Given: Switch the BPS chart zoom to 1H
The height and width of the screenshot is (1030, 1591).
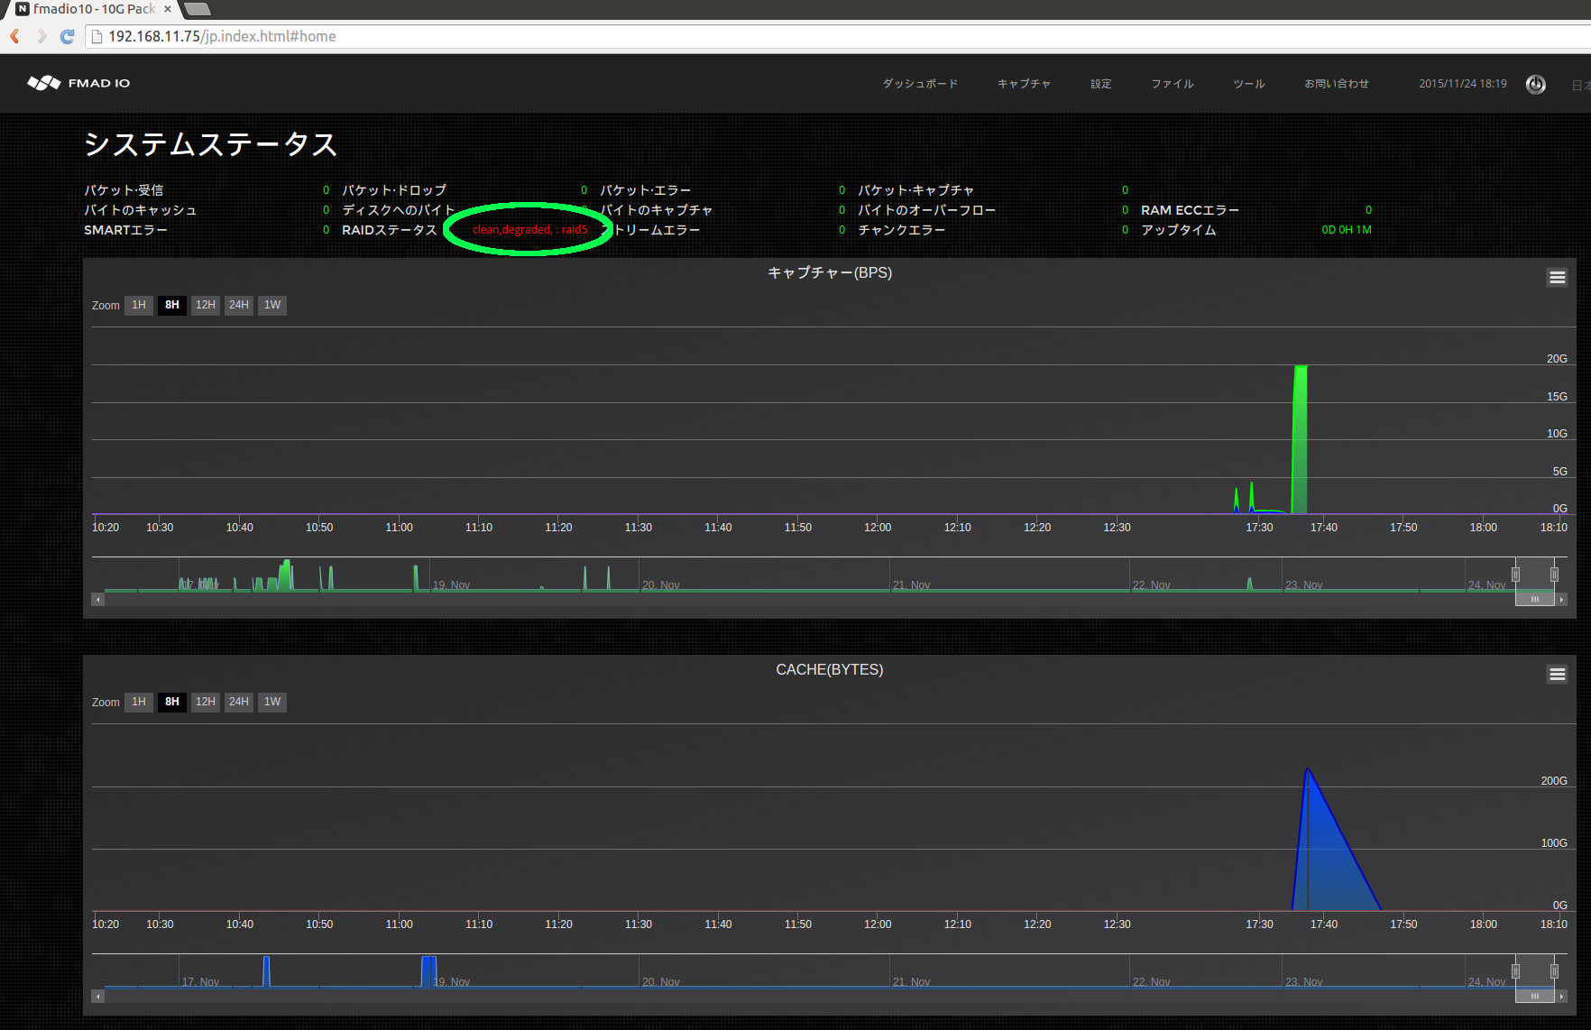Looking at the screenshot, I should (138, 305).
